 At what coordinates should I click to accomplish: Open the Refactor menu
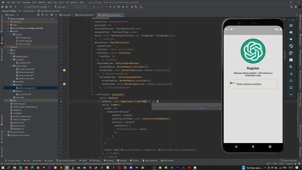point(42,2)
